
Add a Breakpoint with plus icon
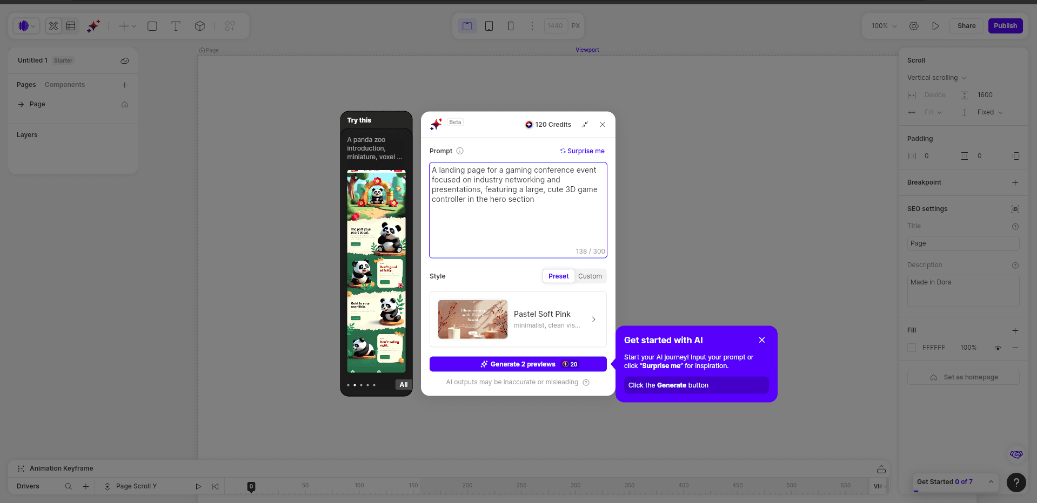[1015, 182]
